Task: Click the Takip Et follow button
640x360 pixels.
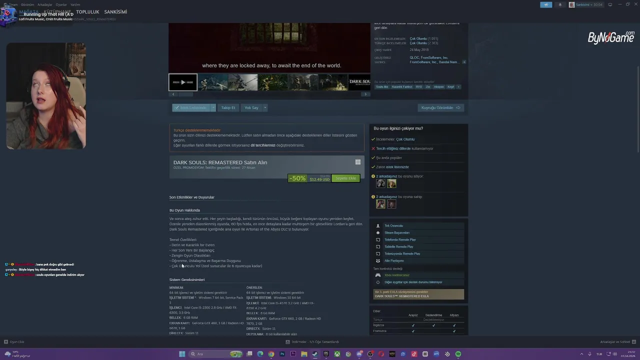Action: [x=228, y=107]
